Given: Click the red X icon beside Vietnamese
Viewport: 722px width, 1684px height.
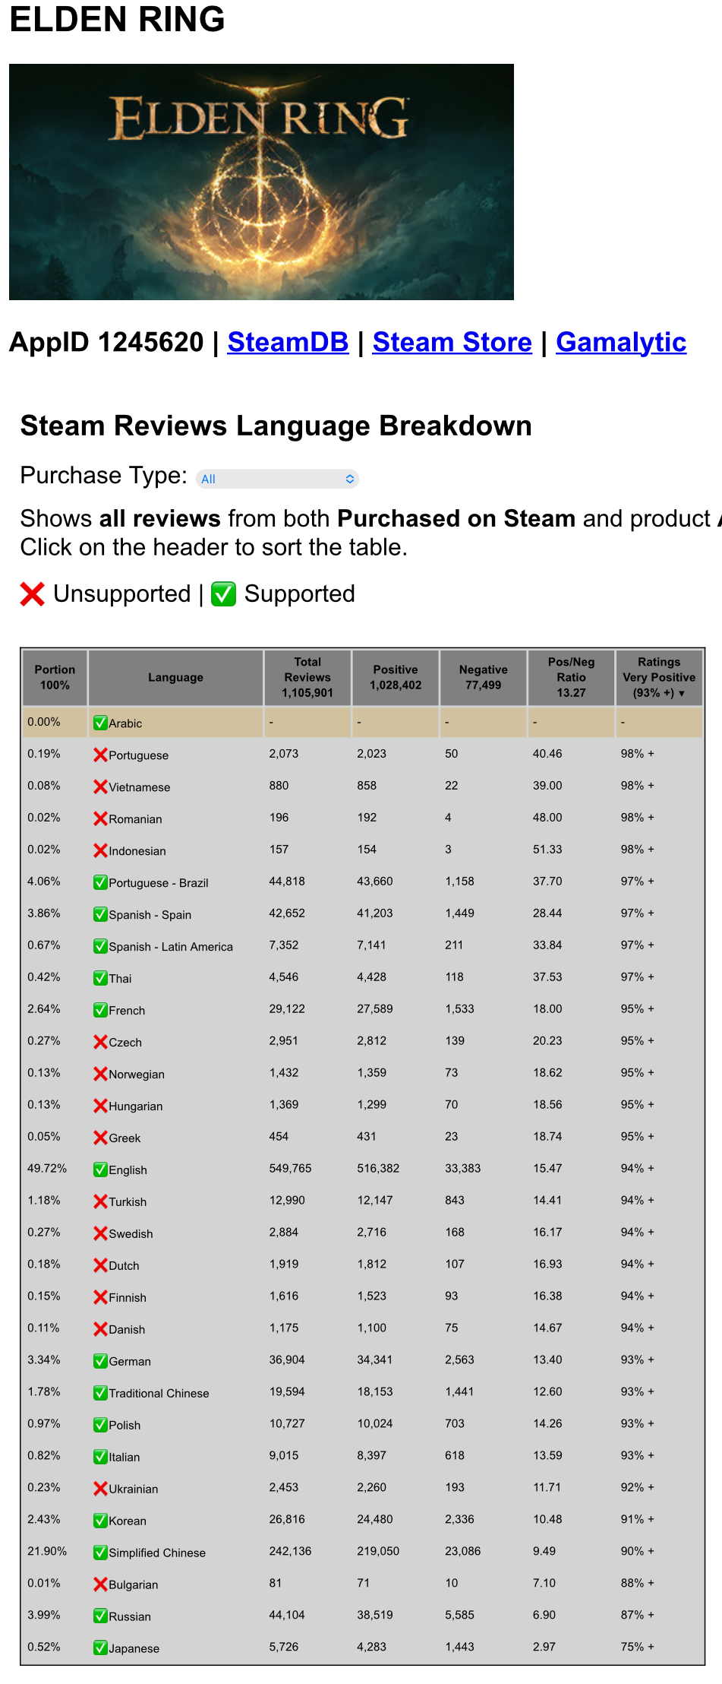Looking at the screenshot, I should [x=100, y=787].
